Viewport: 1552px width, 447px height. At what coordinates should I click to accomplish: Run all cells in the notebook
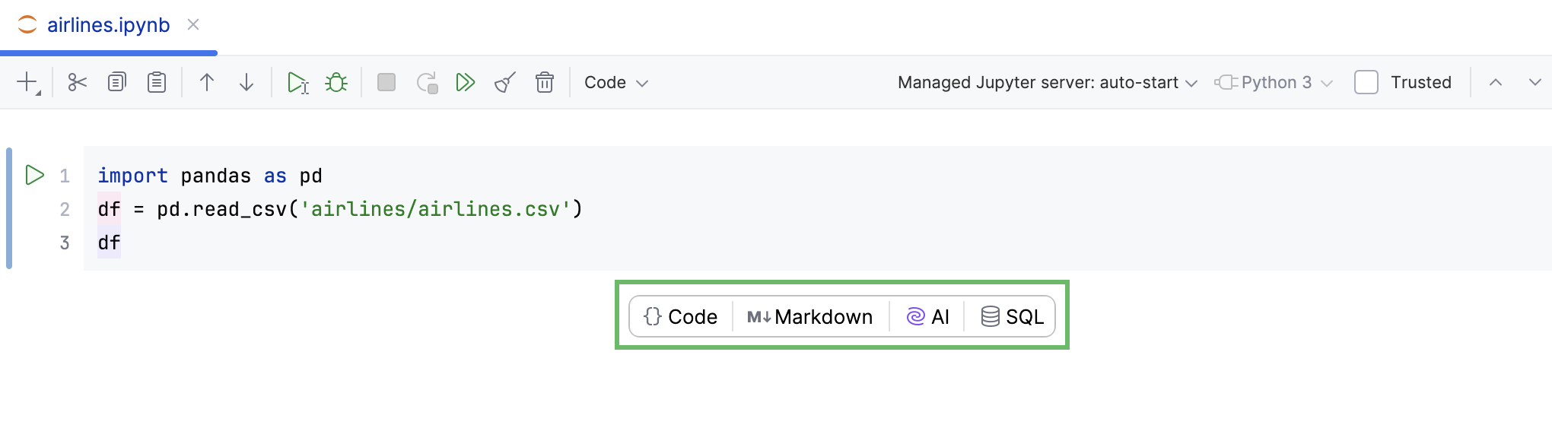(x=466, y=81)
